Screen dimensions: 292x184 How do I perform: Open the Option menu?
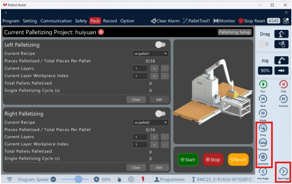coord(127,21)
